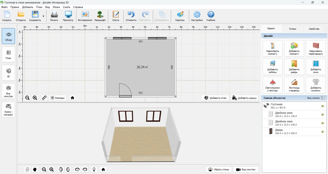Screen dimensions: 328x174
Task: Open a project with Открыть
Action: click(x=21, y=16)
